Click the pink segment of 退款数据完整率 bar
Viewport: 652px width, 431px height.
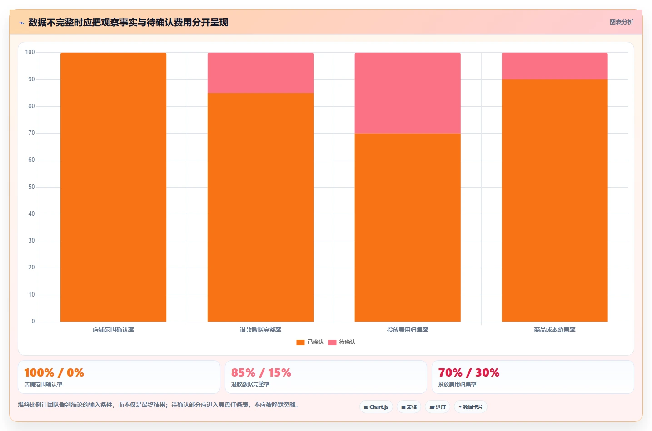pos(260,73)
